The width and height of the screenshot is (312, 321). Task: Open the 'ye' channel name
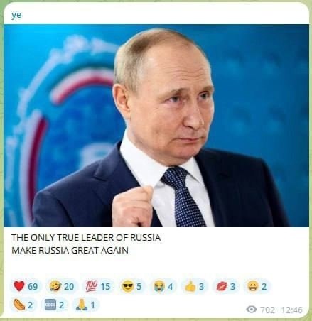tap(16, 15)
